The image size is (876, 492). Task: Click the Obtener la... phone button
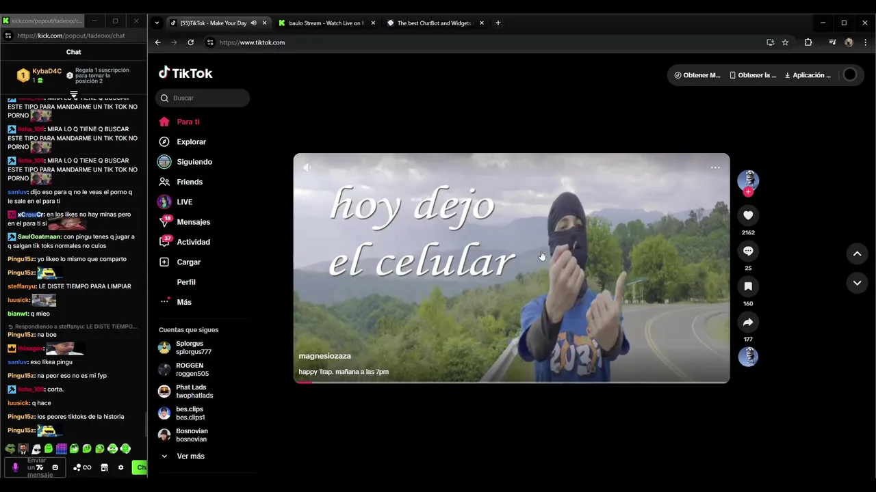tap(753, 75)
